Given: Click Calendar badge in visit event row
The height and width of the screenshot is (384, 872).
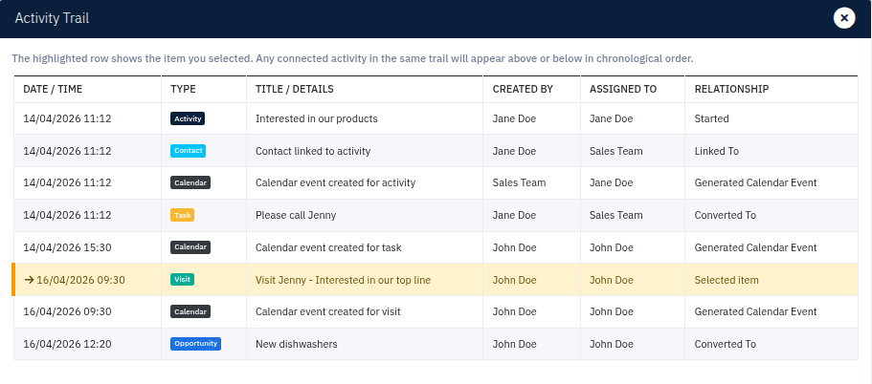Looking at the screenshot, I should (190, 311).
